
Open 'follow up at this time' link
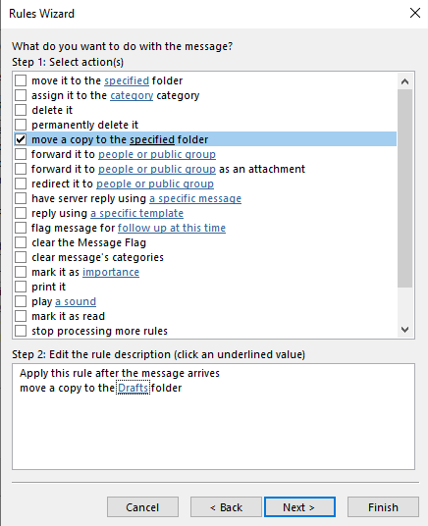pyautogui.click(x=172, y=228)
